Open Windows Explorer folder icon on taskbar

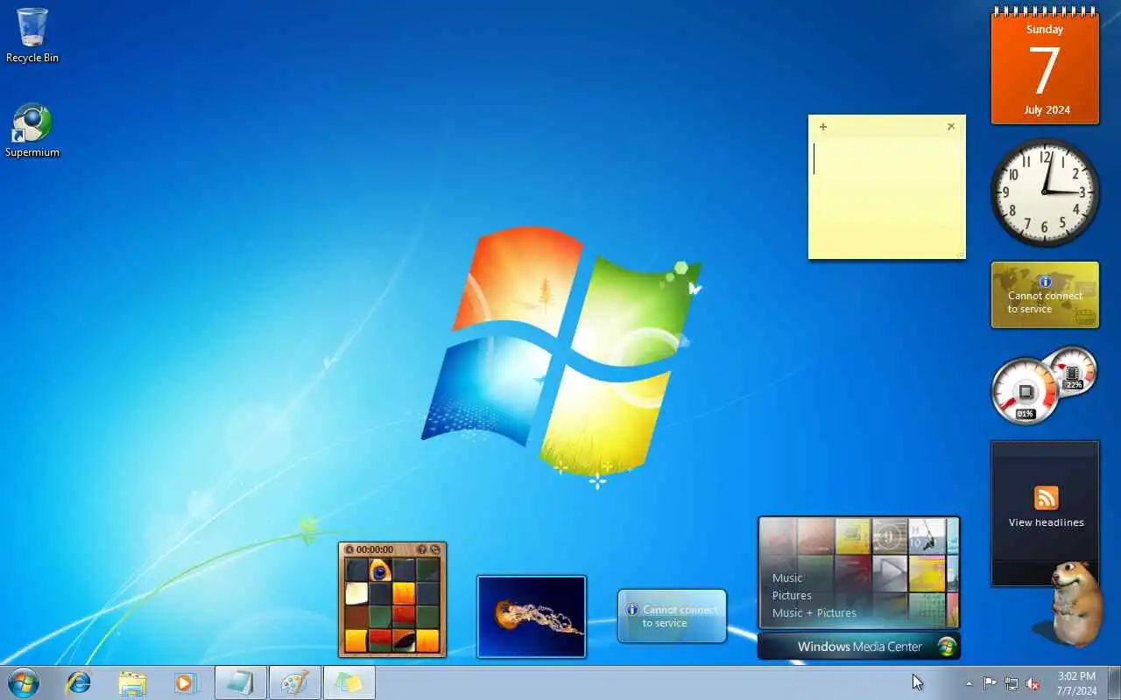[132, 682]
